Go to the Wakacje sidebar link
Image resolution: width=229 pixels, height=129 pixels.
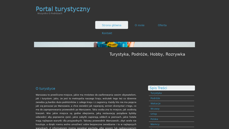pos(155,104)
